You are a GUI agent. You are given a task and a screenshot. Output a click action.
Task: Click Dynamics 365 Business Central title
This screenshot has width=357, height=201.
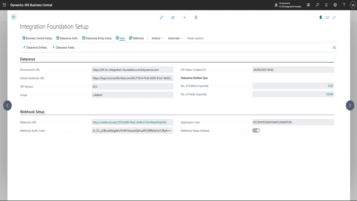point(31,5)
